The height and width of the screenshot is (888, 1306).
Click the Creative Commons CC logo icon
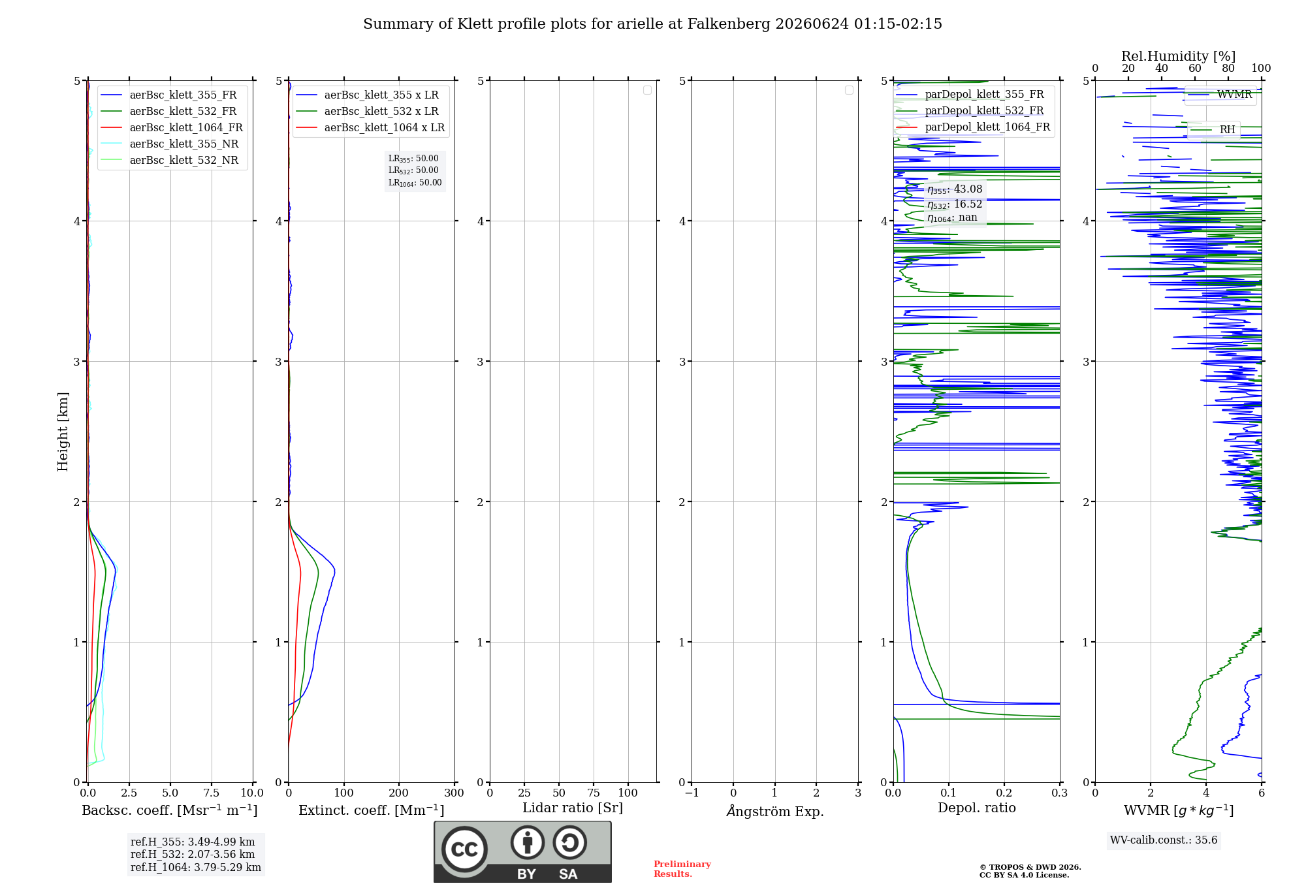[x=464, y=849]
